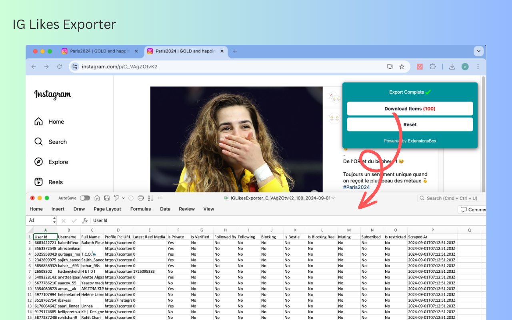Open new browser tab
Viewport: 512px width, 320px height.
click(235, 51)
